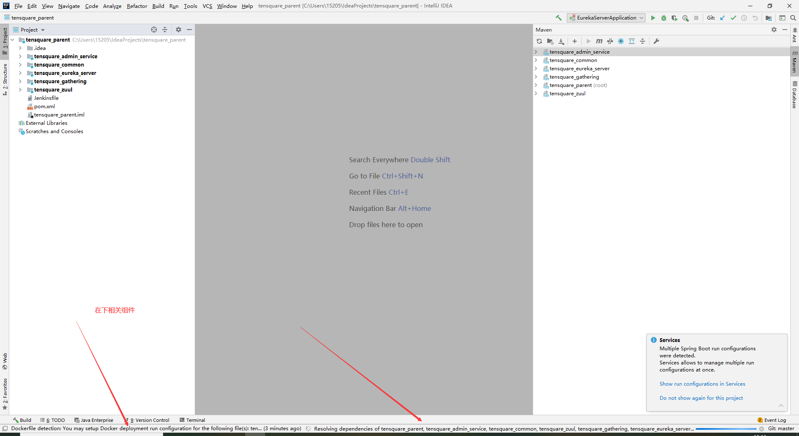Toggle Maven offline mode icon

pyautogui.click(x=610, y=41)
